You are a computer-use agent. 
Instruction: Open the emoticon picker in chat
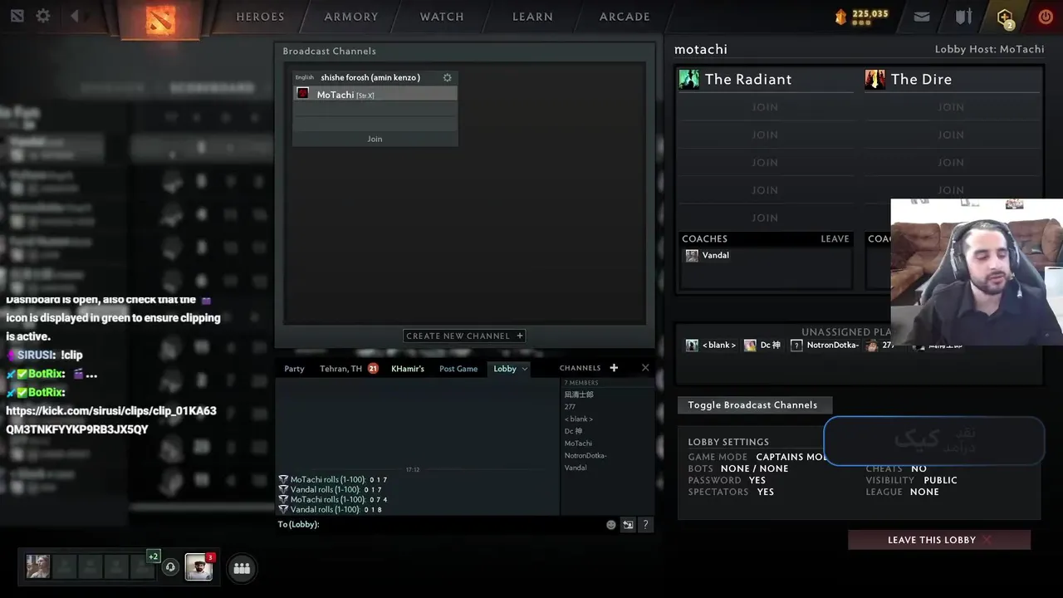[611, 524]
